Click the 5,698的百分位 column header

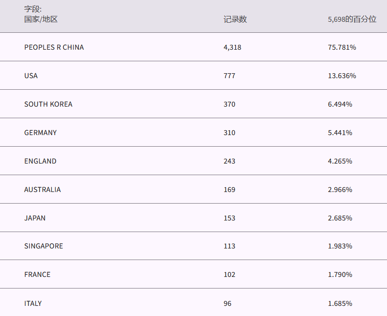352,19
